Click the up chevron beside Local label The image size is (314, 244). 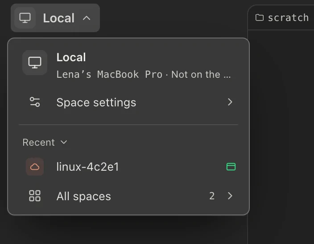point(87,18)
